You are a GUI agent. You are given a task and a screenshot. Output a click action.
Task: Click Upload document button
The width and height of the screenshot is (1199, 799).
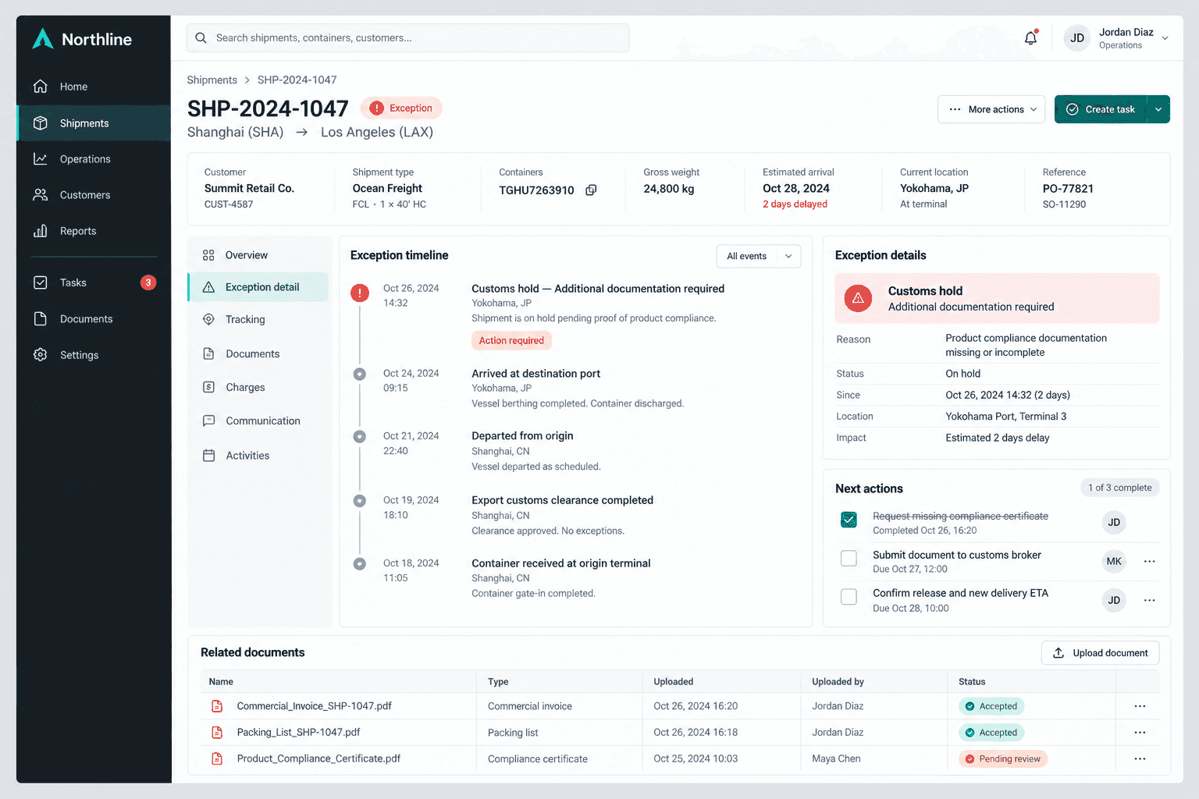click(1100, 653)
